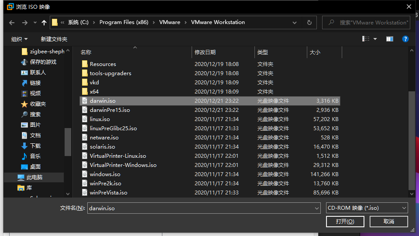Screen dimensions: 419x236
Task: Open 搜索 in the sidebar
Action: click(31, 114)
